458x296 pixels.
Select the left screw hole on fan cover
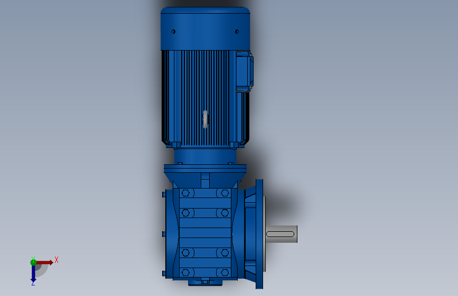pyautogui.click(x=173, y=32)
